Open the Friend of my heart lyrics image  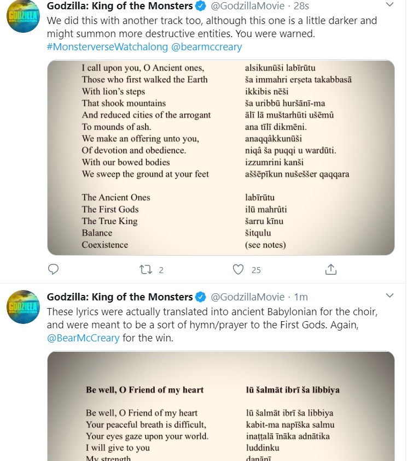click(x=221, y=406)
